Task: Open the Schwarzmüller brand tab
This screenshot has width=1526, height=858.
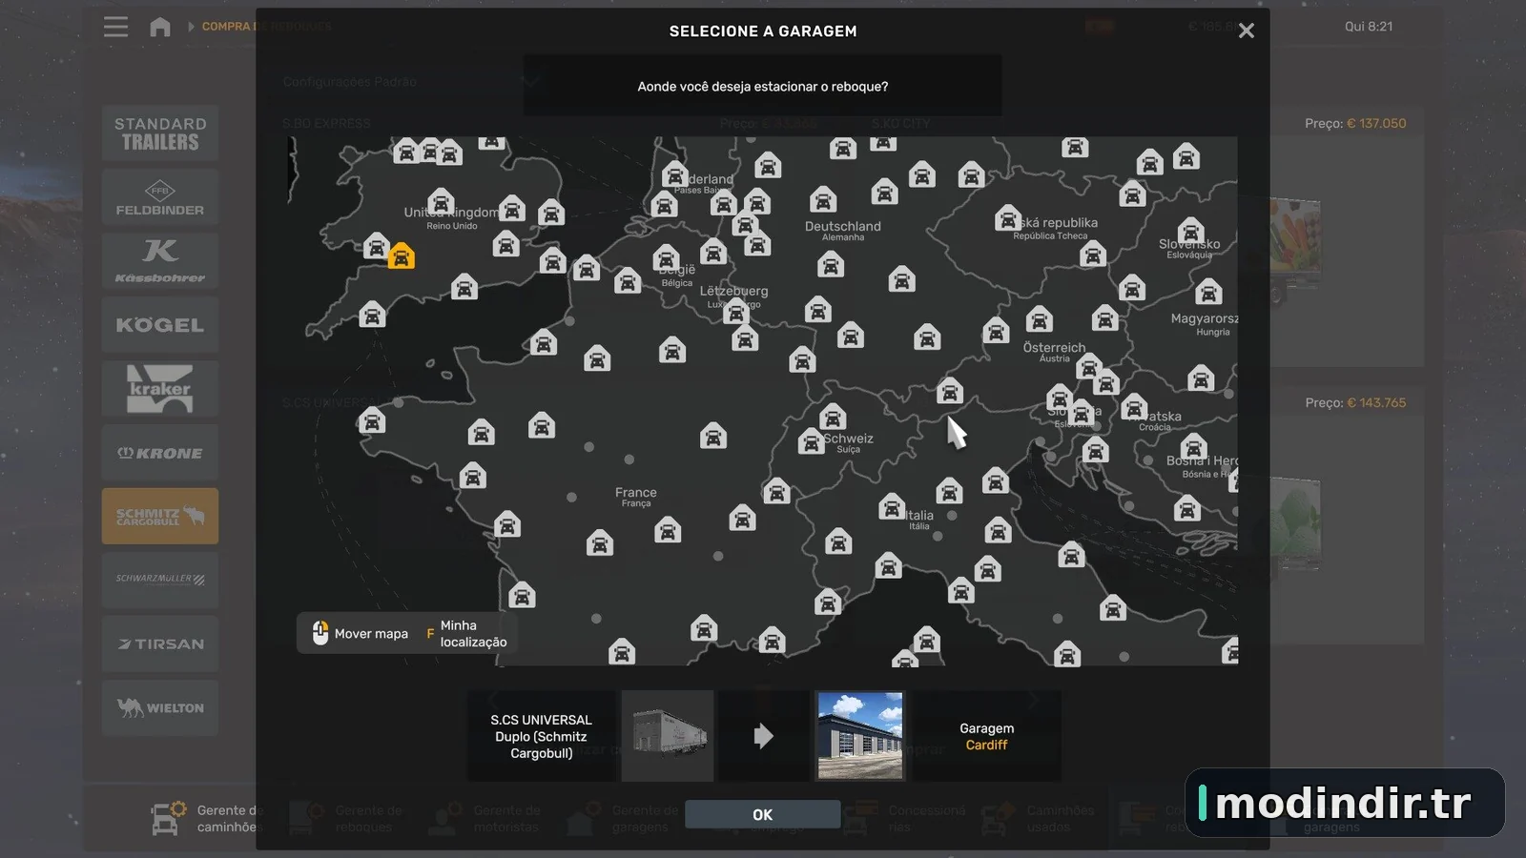Action: click(160, 581)
